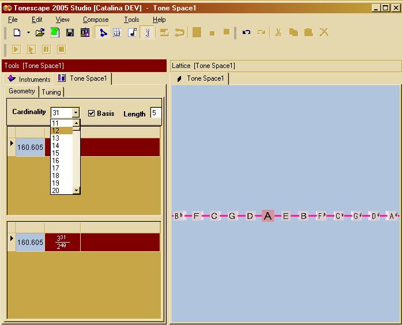Select the A node on the lattice
The image size is (403, 325).
click(268, 216)
